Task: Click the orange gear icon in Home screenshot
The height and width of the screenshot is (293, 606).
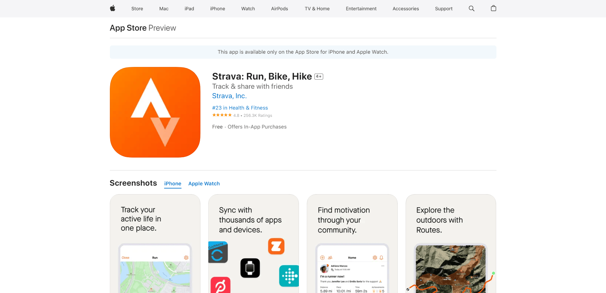Action: pos(375,258)
